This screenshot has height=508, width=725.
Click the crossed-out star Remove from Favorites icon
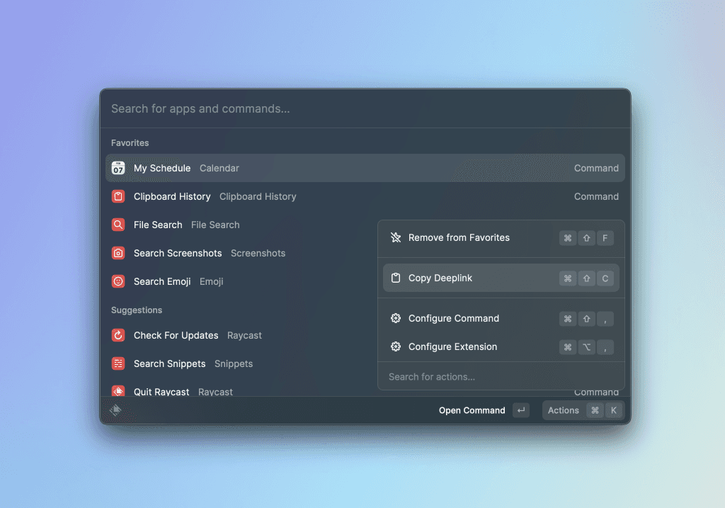click(395, 238)
